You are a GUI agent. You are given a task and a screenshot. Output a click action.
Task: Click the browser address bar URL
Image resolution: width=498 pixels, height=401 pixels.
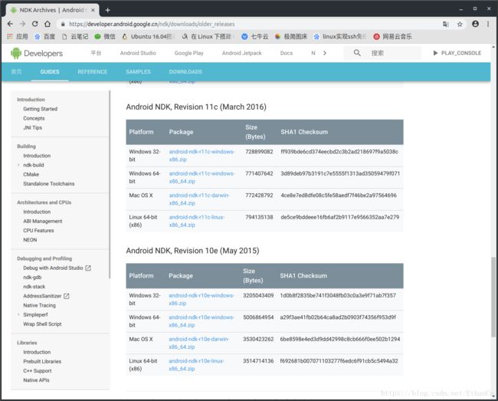click(x=152, y=24)
